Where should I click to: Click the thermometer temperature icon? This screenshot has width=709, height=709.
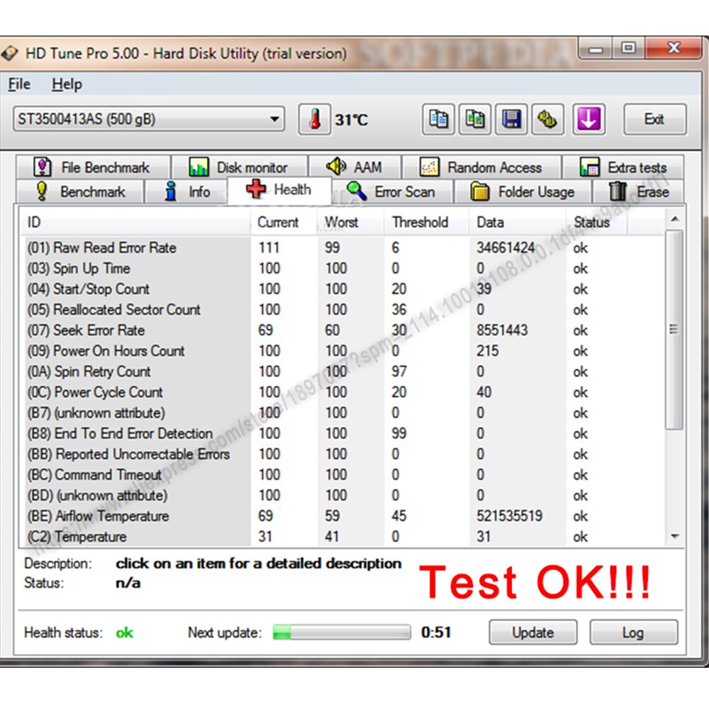click(315, 119)
